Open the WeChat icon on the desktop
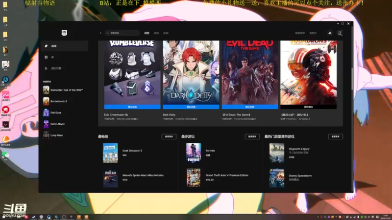Image resolution: width=392 pixels, height=220 pixels. tap(5, 156)
